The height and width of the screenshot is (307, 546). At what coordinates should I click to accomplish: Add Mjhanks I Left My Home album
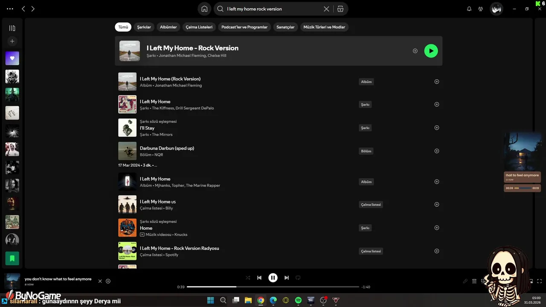click(x=436, y=182)
